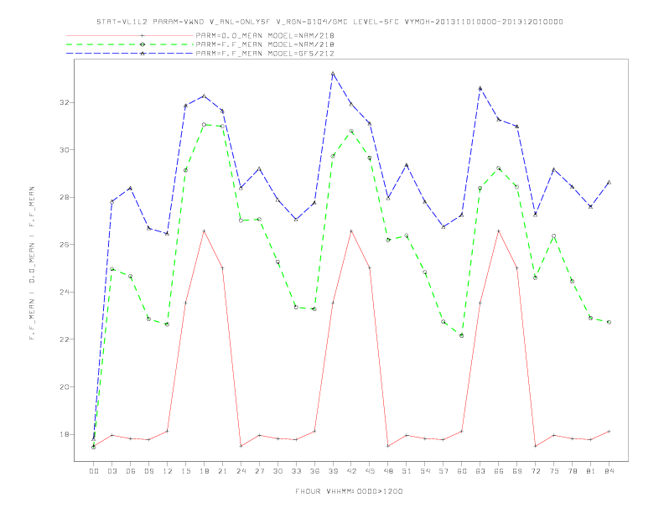The height and width of the screenshot is (513, 664).
Task: Click x-axis tick label 06
Action: click(x=131, y=471)
